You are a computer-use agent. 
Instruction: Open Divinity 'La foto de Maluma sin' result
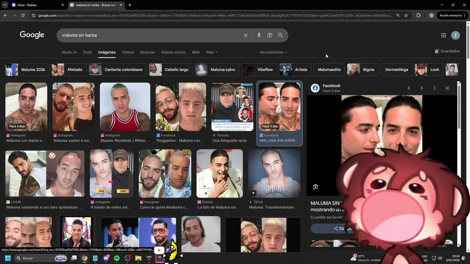pos(220,180)
